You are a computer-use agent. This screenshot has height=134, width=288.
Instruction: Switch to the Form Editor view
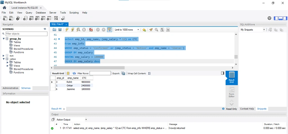tap(232, 92)
